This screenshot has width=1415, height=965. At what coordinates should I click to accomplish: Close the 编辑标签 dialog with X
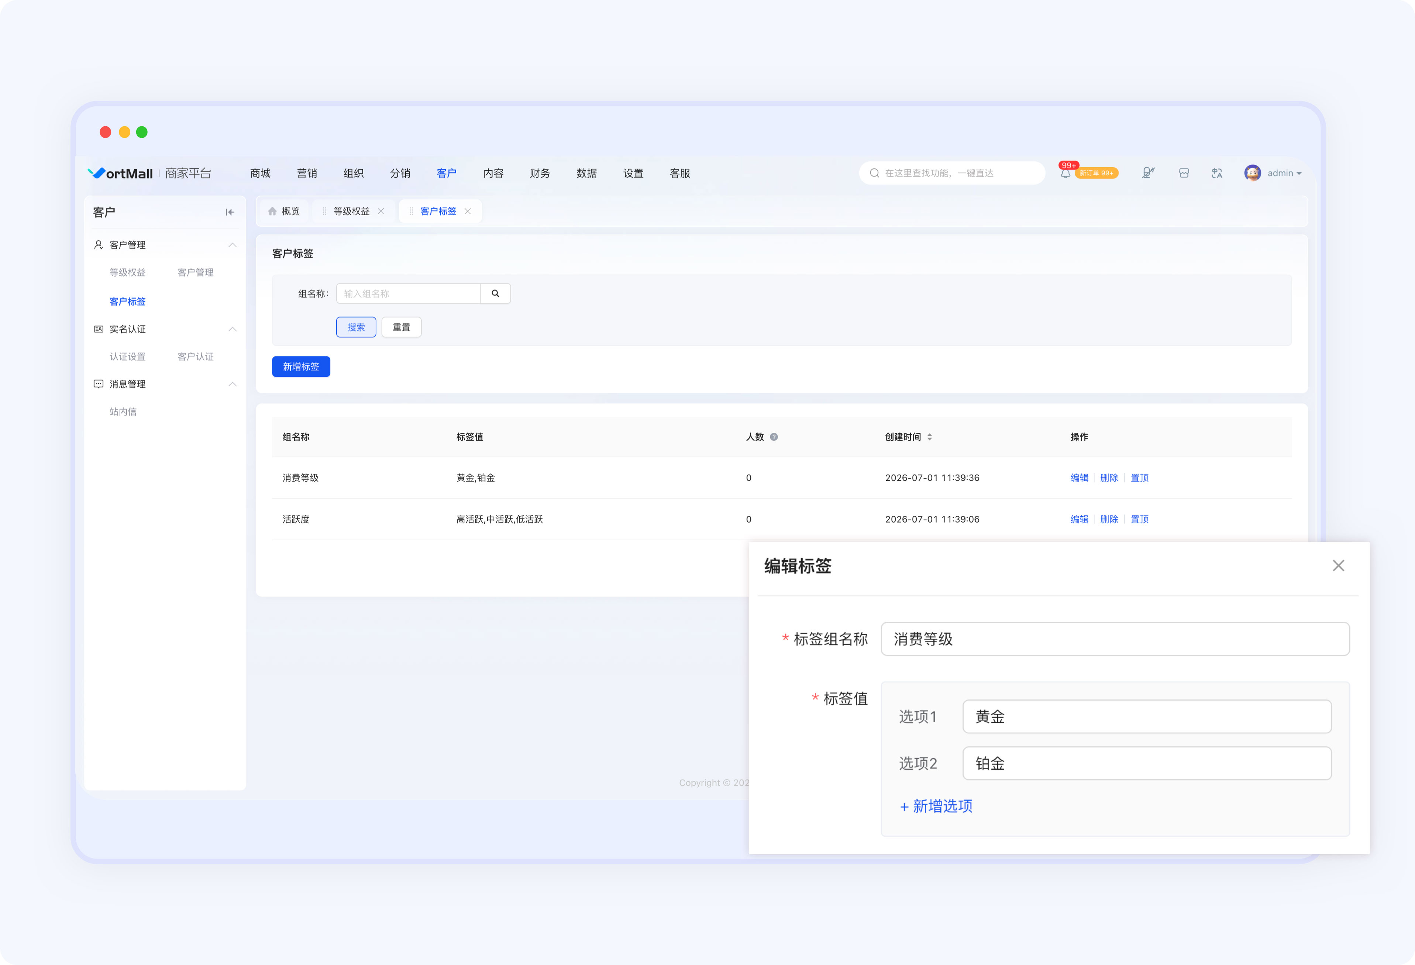pos(1337,565)
